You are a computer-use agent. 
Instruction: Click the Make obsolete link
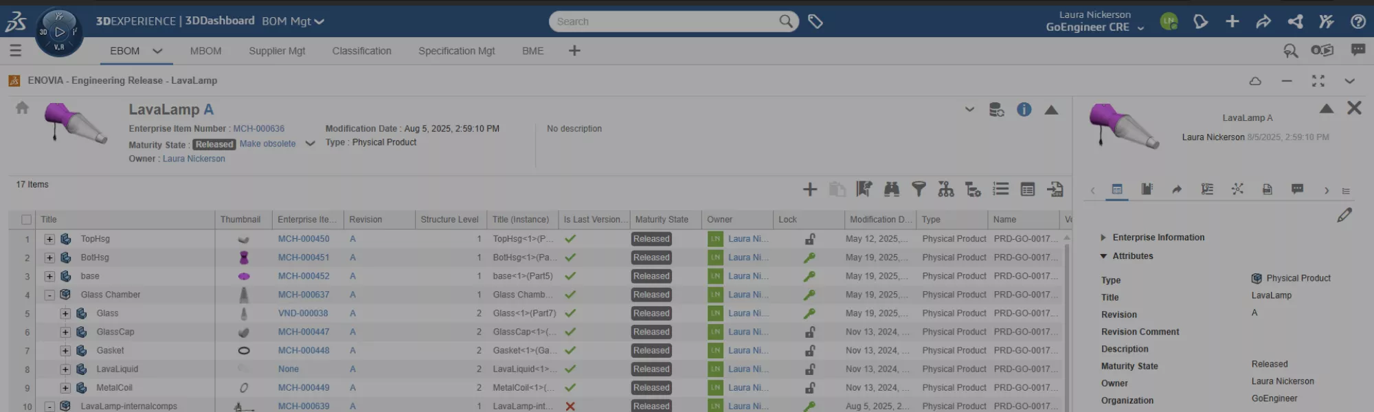(267, 144)
